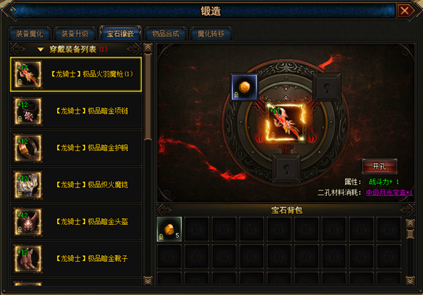This screenshot has height=295, width=423.
Task: Click the 极品炽火魔铠 armor icon
Action: (28, 185)
